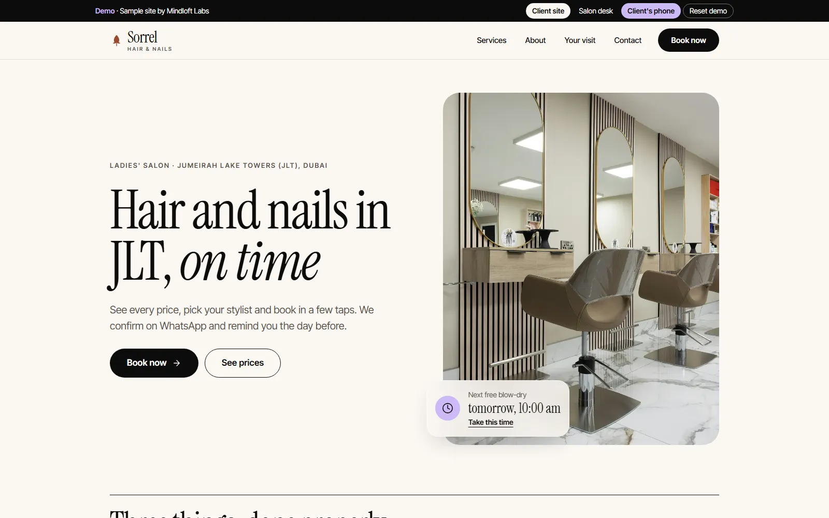Click the See prices button
Image resolution: width=829 pixels, height=518 pixels.
(242, 363)
